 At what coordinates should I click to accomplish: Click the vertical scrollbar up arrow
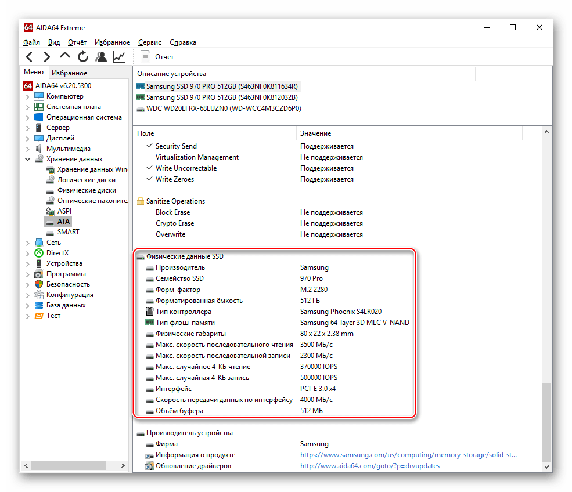[546, 132]
